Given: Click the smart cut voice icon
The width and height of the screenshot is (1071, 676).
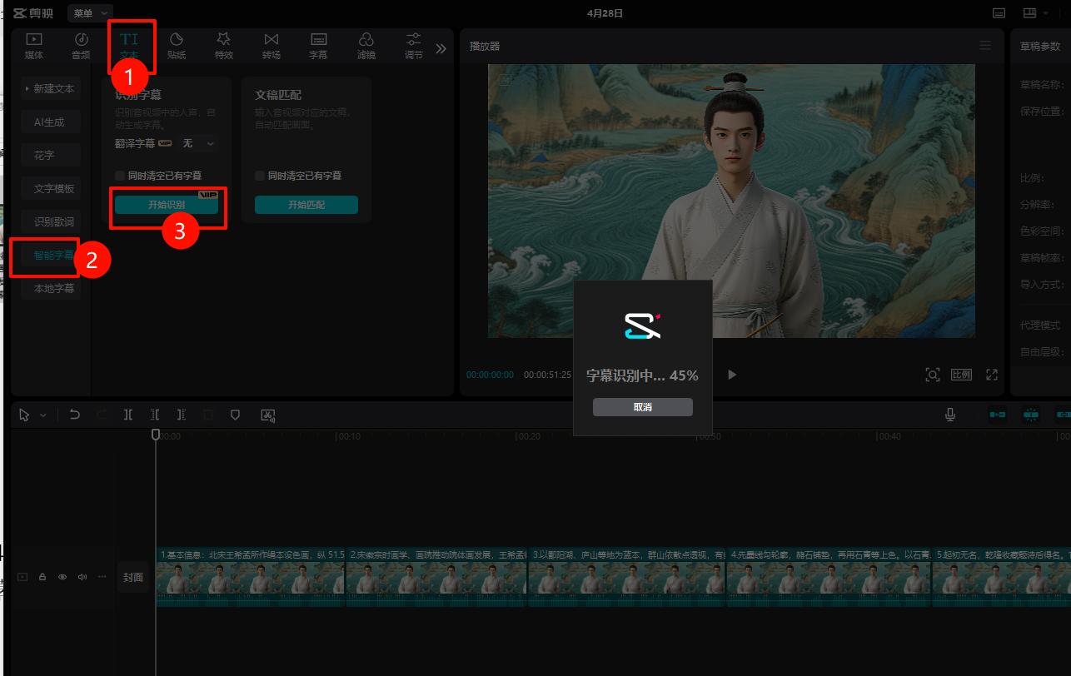Looking at the screenshot, I should coord(268,415).
